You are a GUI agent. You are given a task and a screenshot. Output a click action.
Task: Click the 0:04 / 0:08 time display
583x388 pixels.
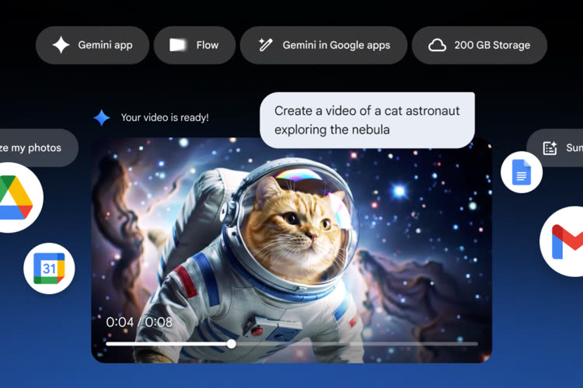coord(139,321)
